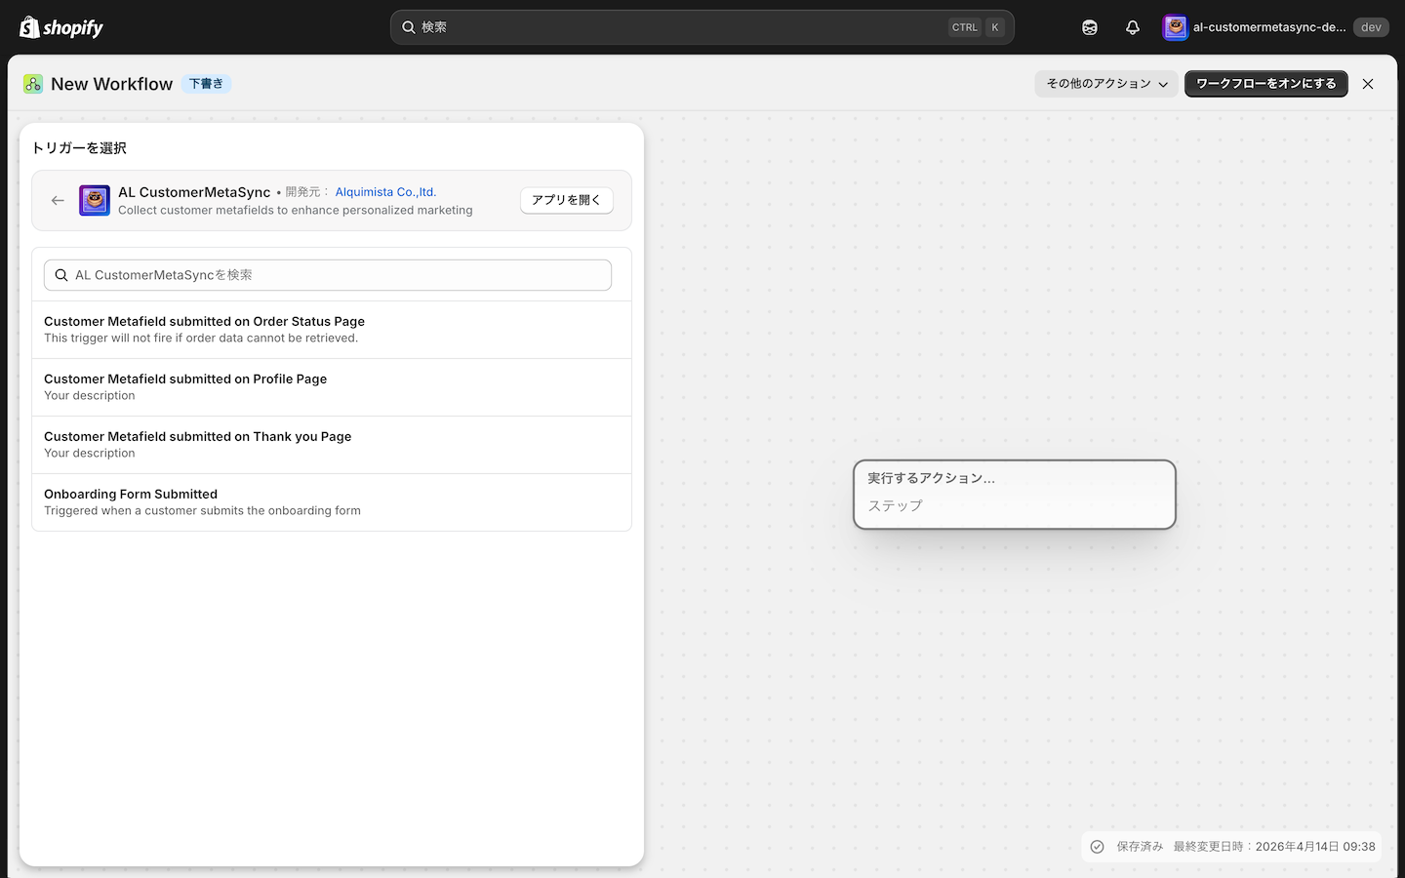Select Customer Metafield submitted on Order Status Page
1405x878 pixels.
[332, 330]
